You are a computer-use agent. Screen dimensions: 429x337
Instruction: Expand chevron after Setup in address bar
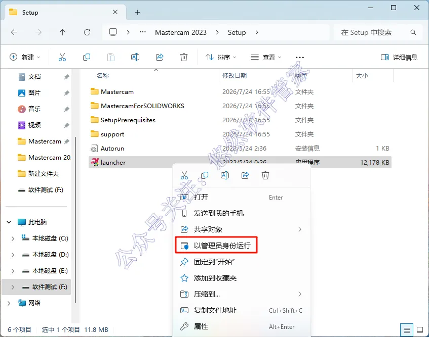(257, 32)
